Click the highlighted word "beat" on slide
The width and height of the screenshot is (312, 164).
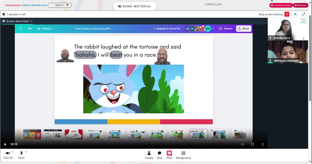coord(116,55)
